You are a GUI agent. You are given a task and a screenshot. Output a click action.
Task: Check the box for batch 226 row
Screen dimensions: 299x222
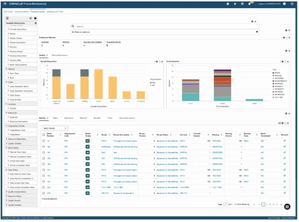tap(43, 187)
